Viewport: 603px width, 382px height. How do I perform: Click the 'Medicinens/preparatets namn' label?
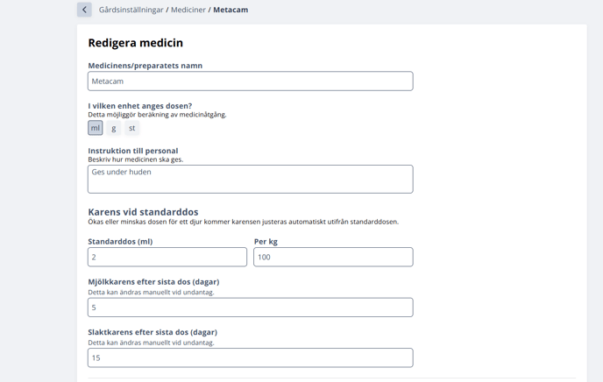coord(145,66)
